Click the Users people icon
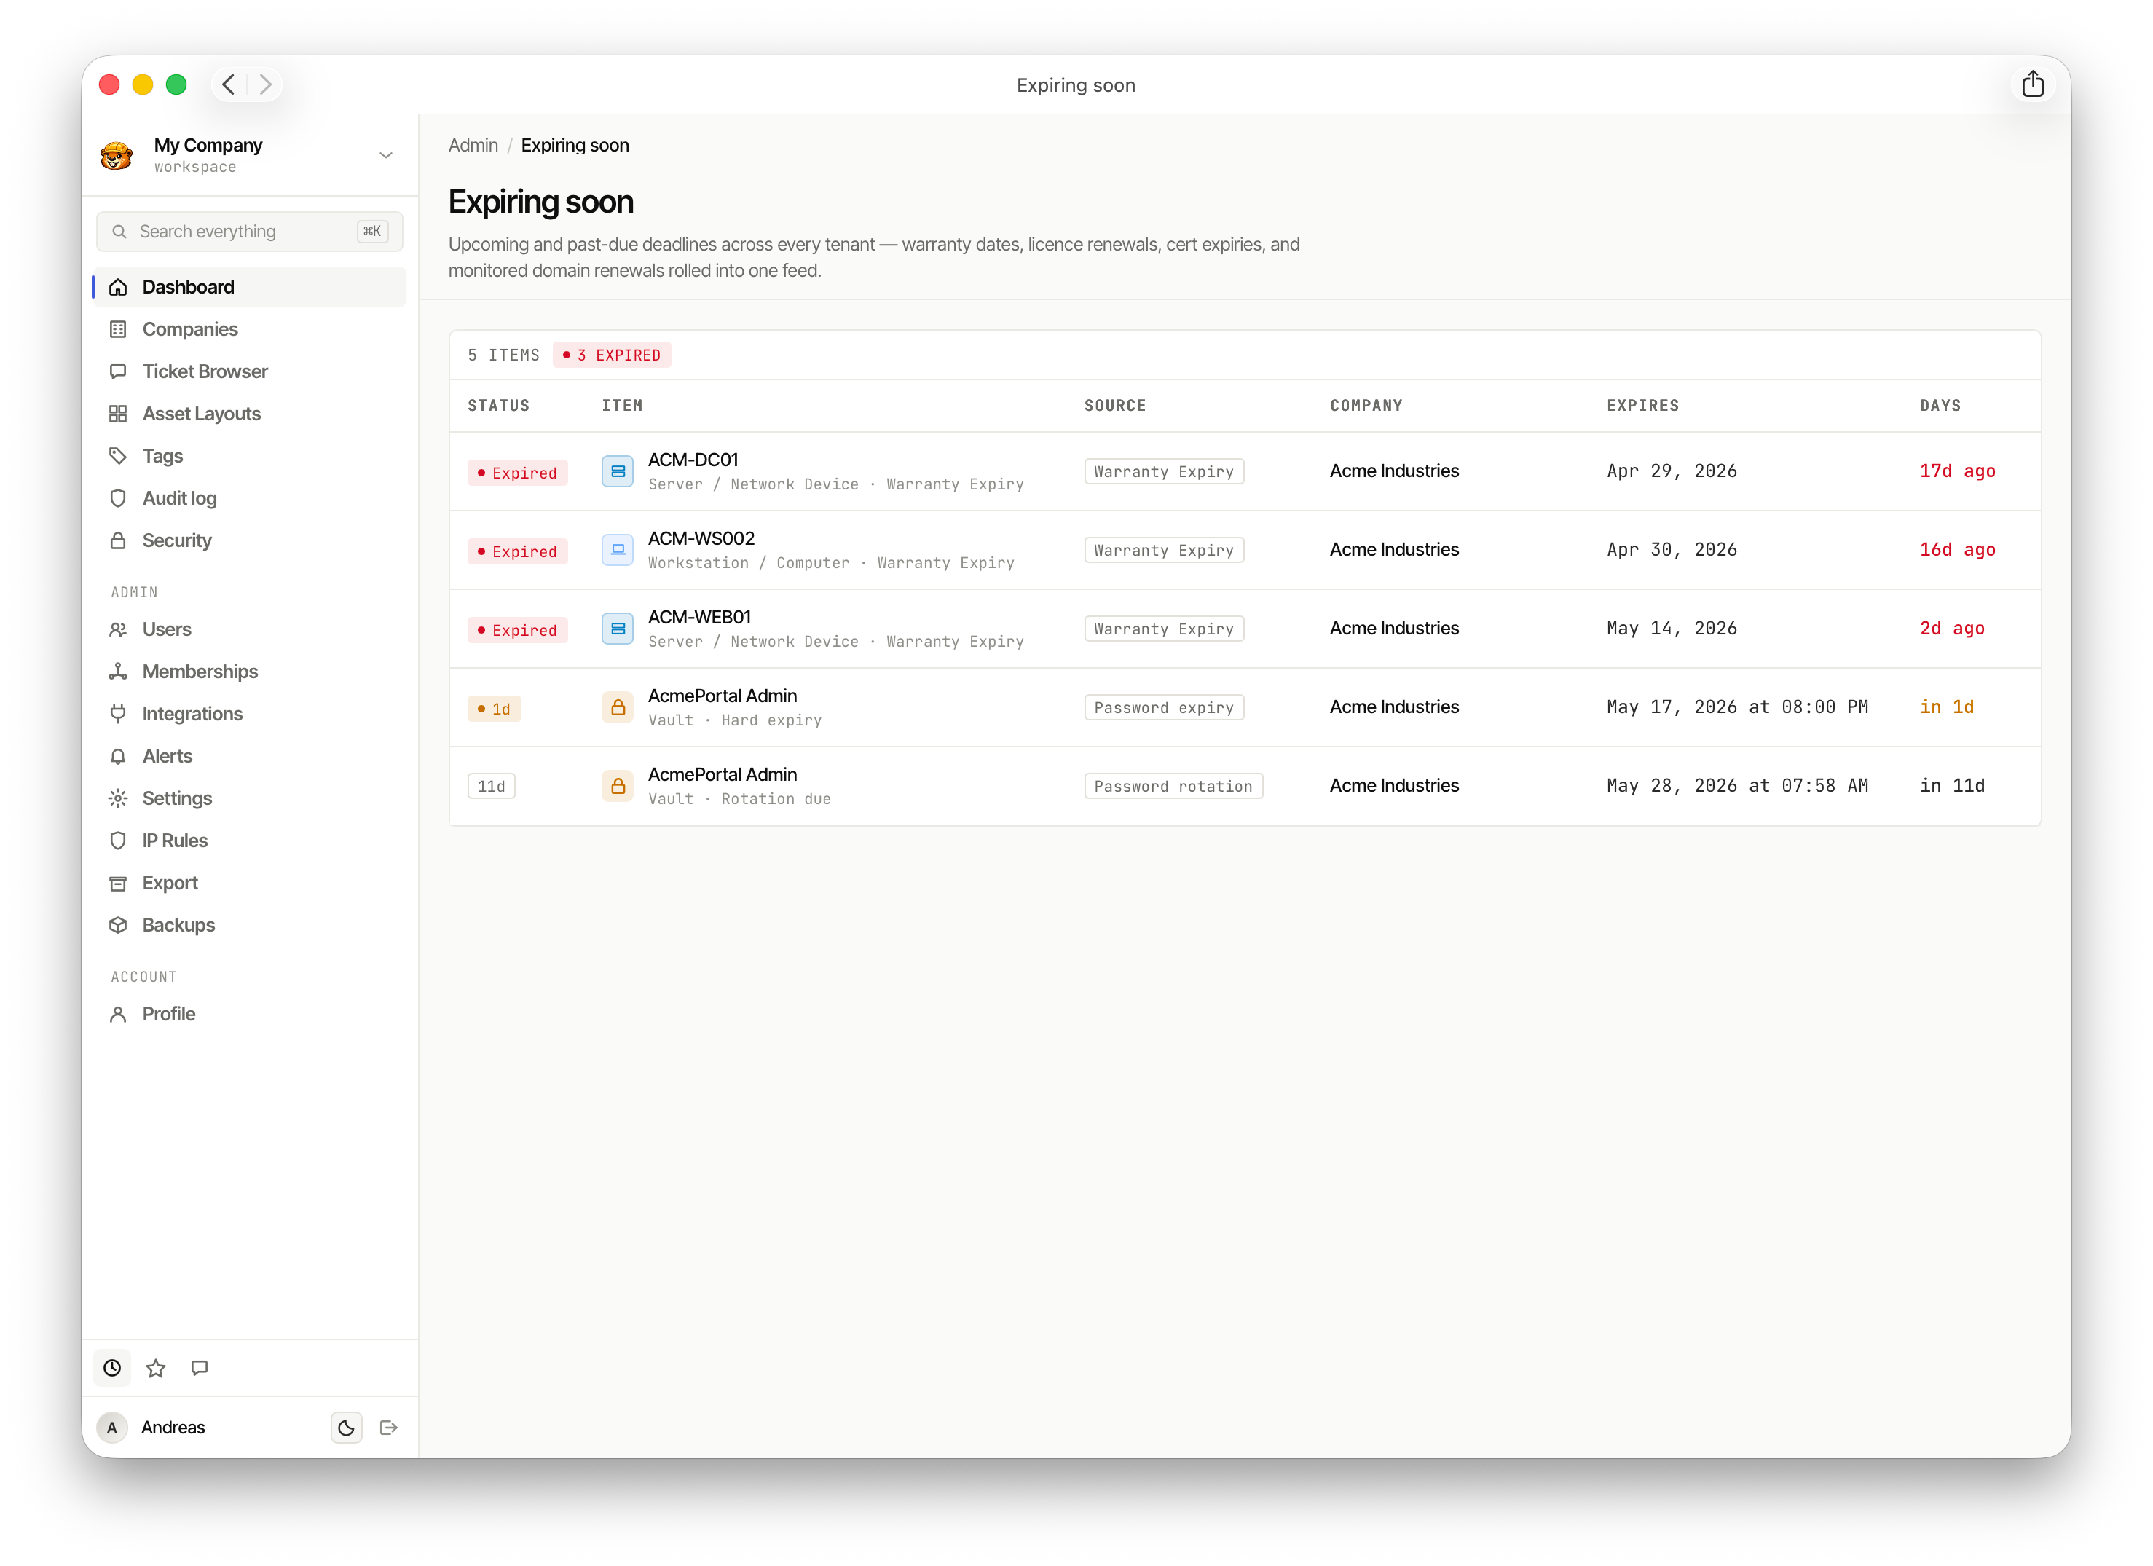 coord(118,629)
